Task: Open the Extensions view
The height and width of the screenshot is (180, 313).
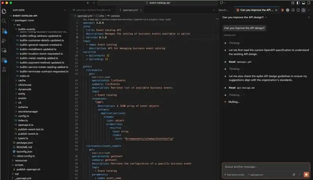Action: tap(4, 60)
